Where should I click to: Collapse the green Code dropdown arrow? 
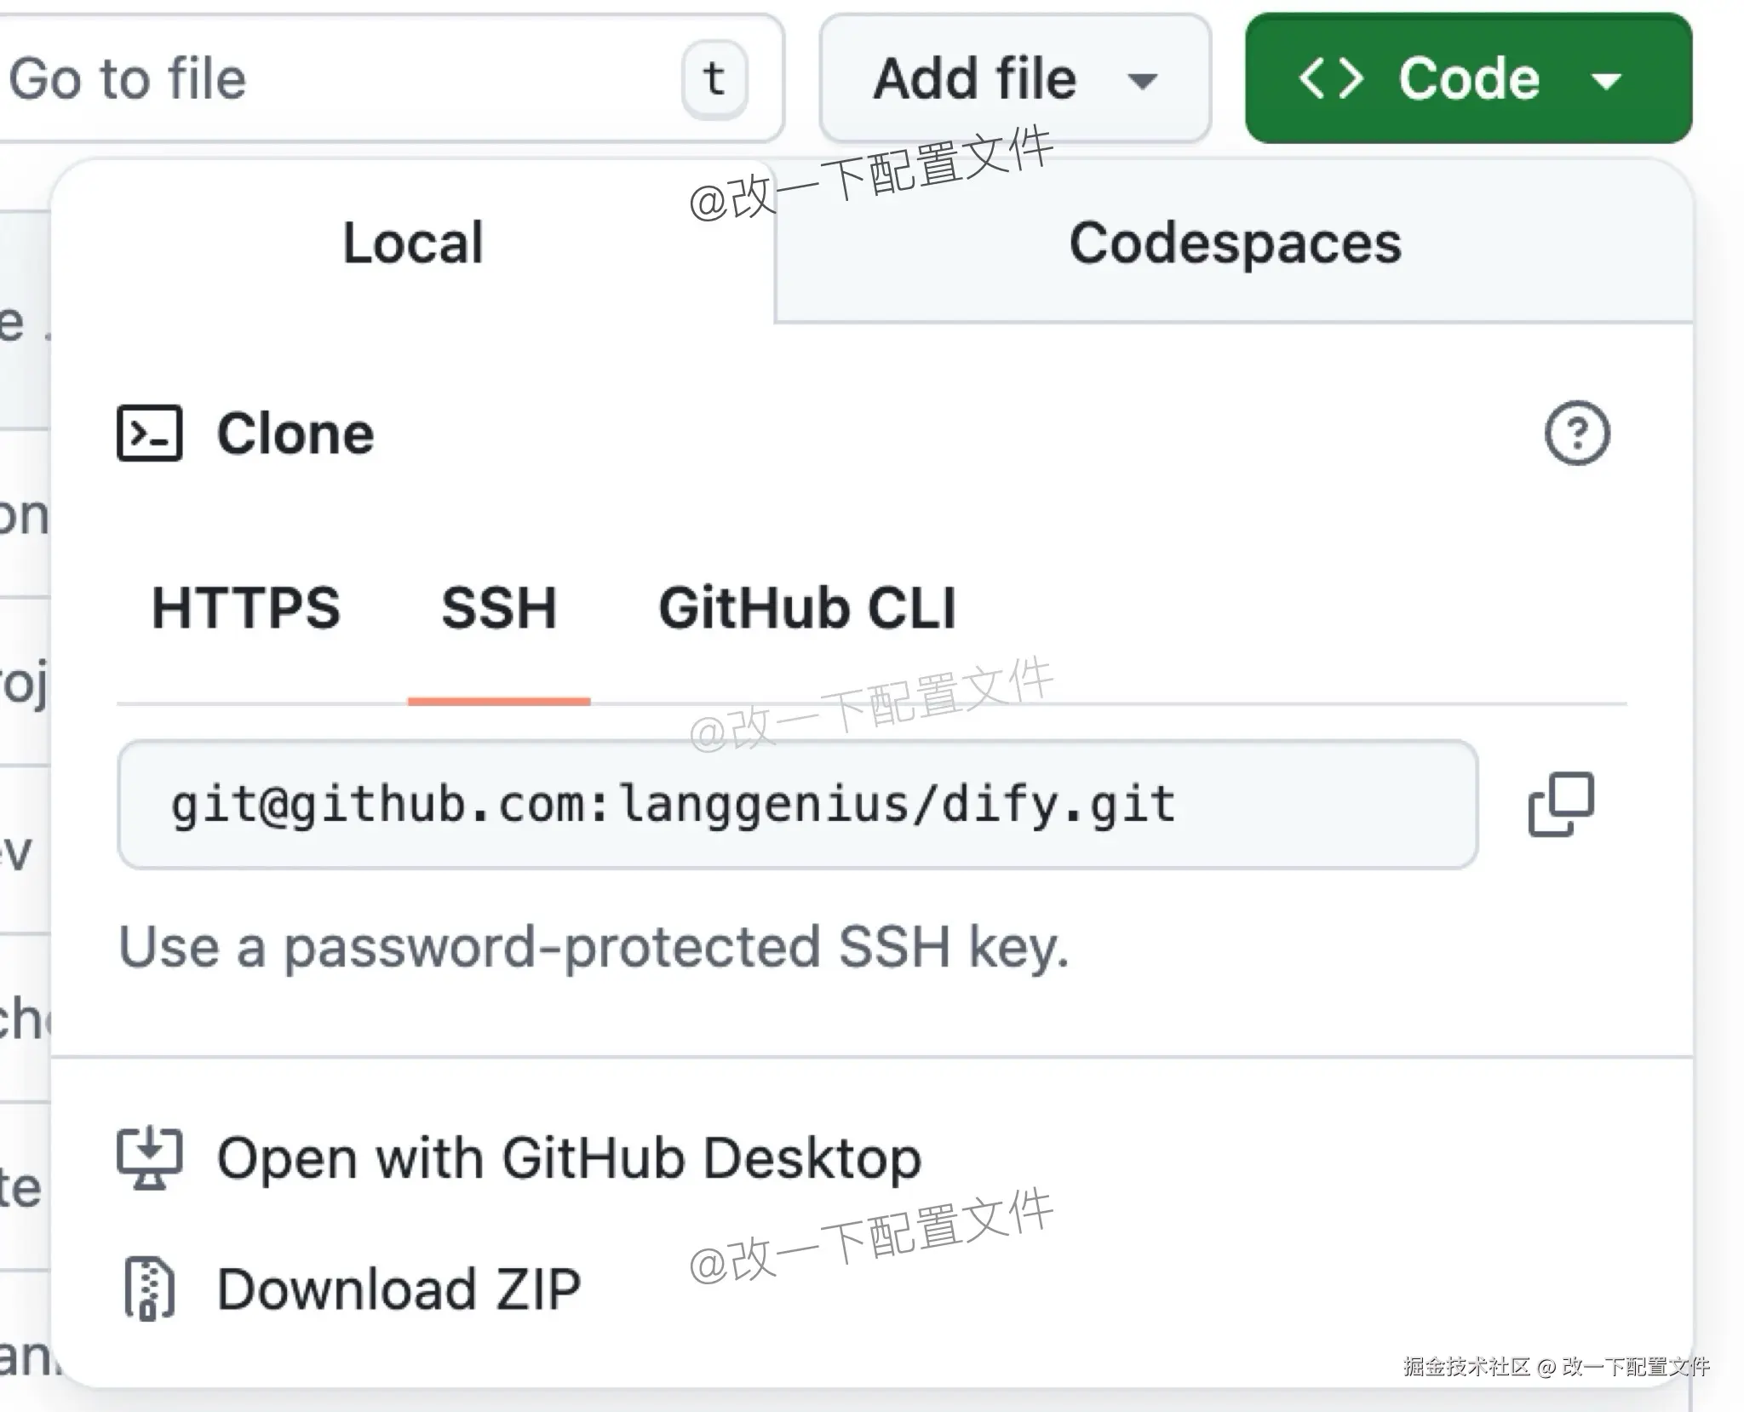[x=1606, y=81]
